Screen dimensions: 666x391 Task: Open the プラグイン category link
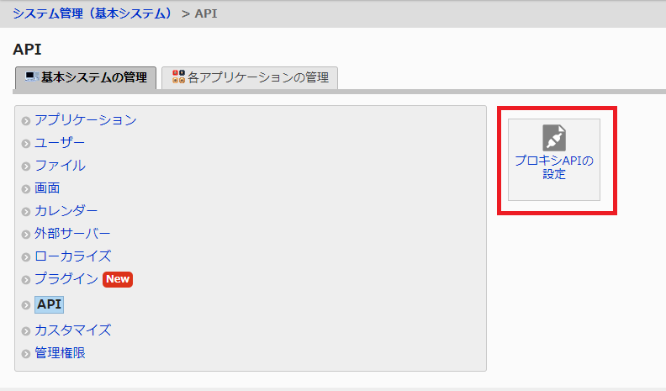click(66, 279)
